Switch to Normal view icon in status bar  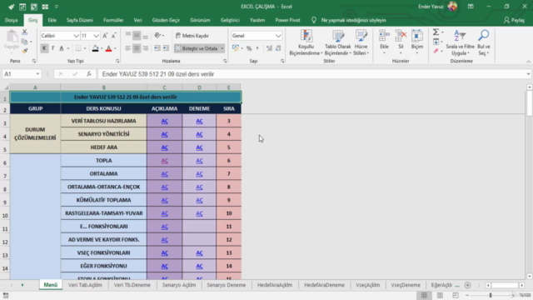[424, 295]
